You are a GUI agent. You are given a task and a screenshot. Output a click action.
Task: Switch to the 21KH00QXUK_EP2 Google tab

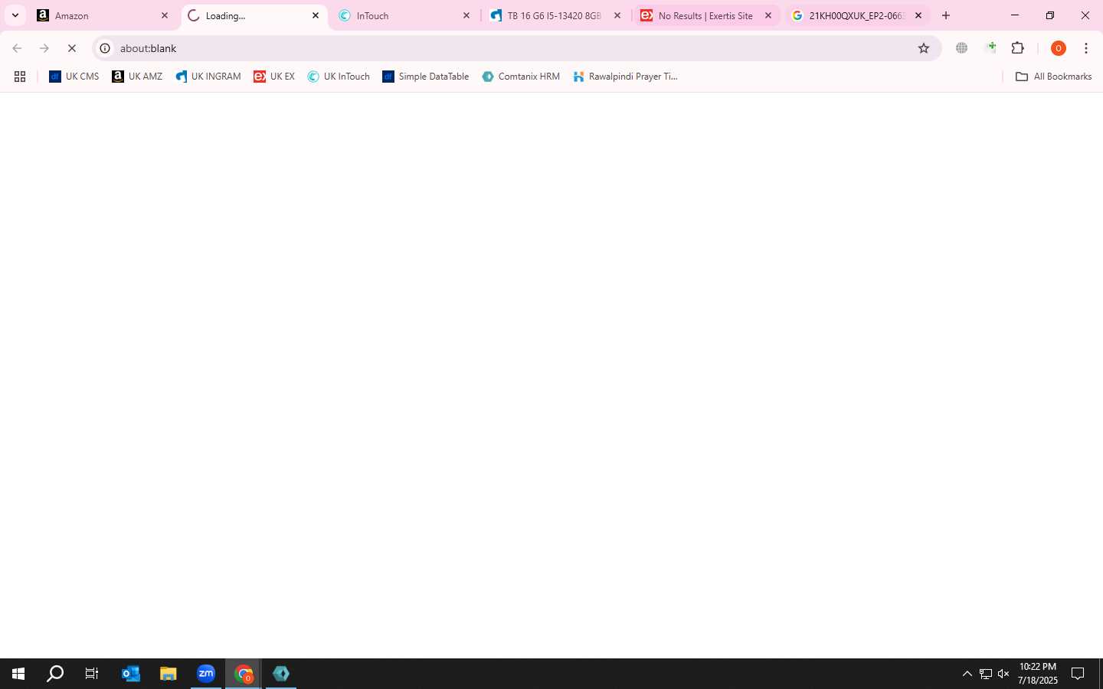tap(858, 15)
